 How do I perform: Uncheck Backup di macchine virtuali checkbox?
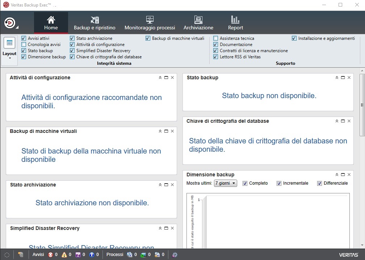pyautogui.click(x=148, y=38)
